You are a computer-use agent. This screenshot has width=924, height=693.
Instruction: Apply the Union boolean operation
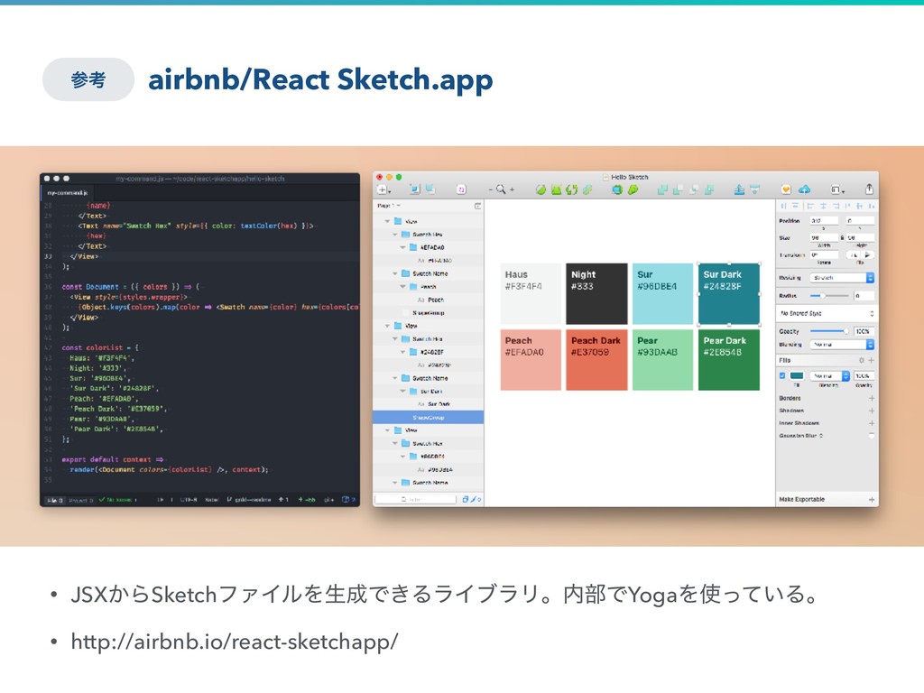(662, 189)
